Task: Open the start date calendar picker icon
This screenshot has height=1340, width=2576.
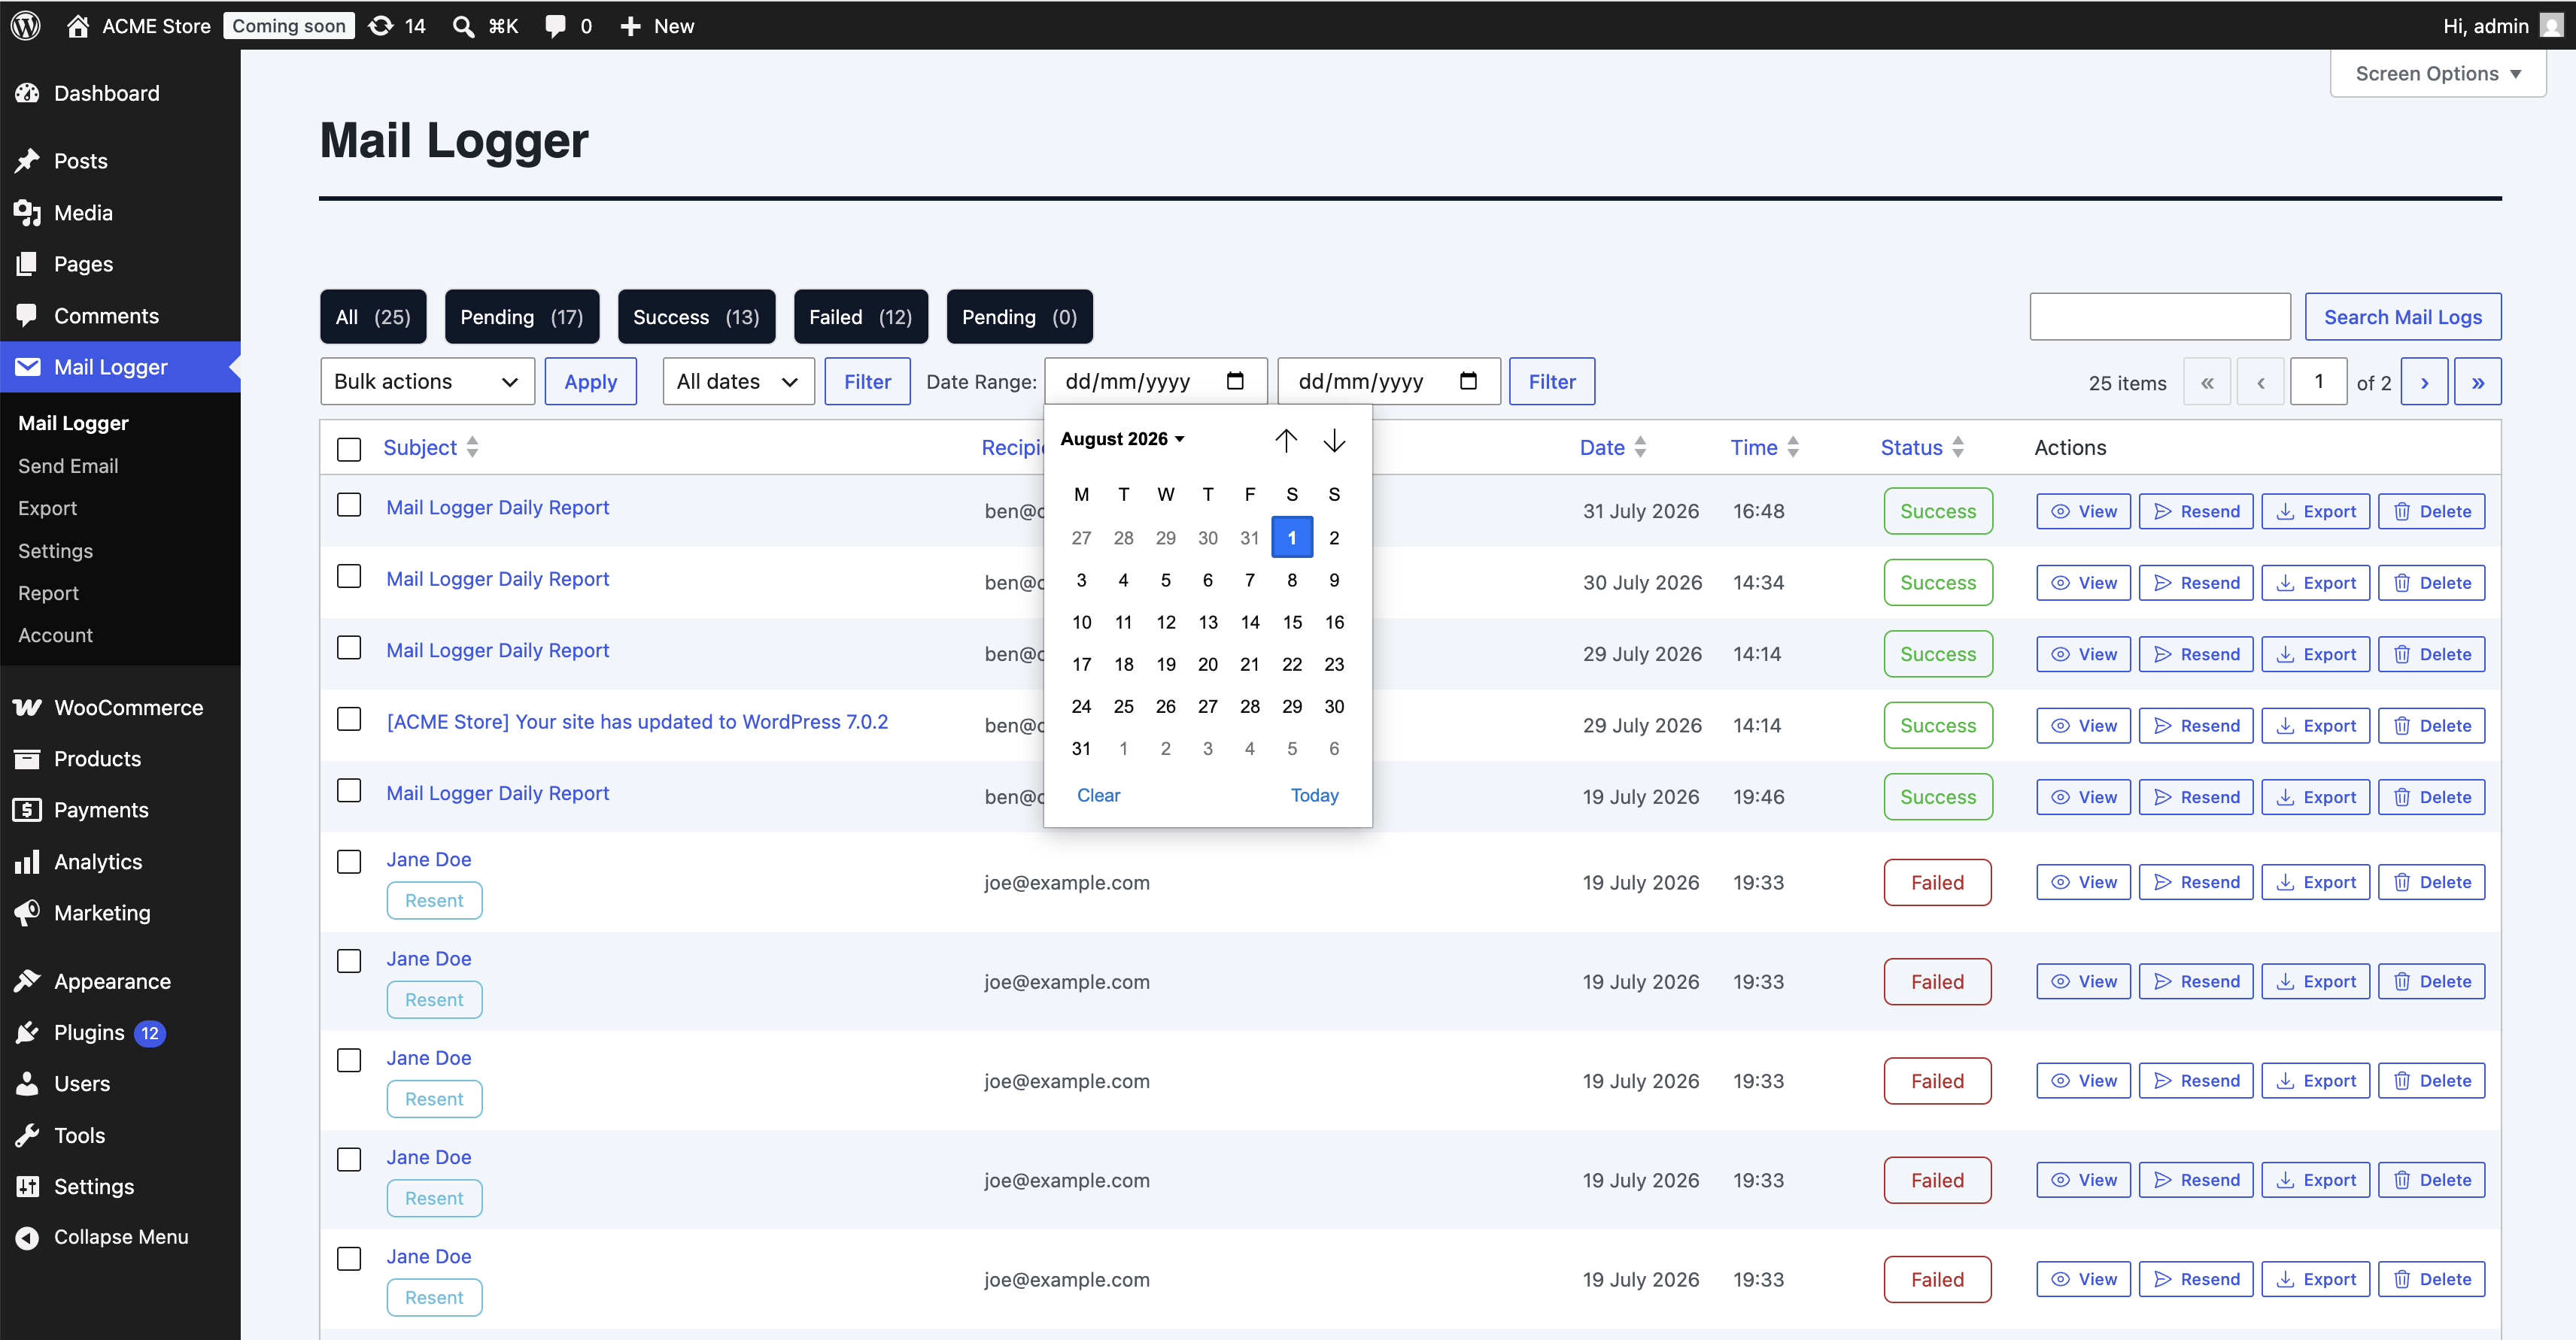Action: coord(1235,380)
